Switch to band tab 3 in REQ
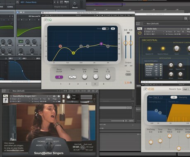 [78, 84]
